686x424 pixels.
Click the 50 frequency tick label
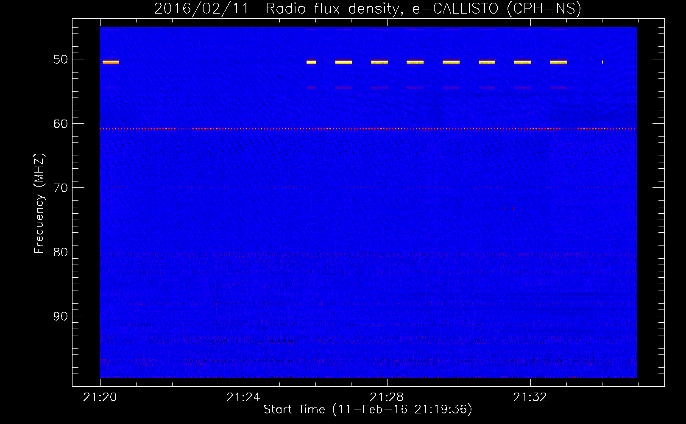coord(60,59)
